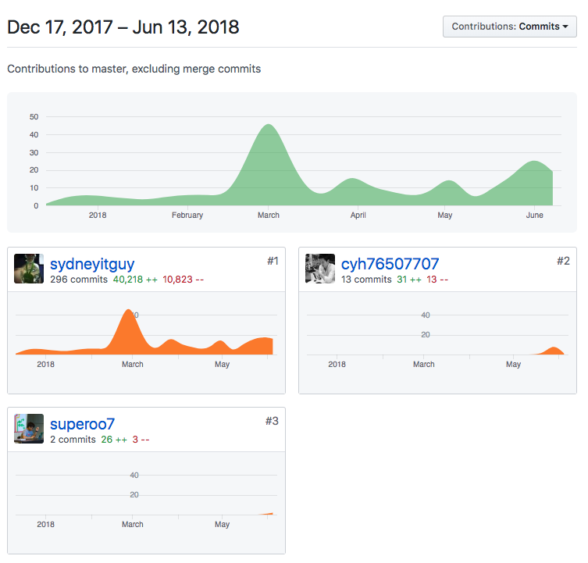
Task: Click the 'May' label in superoo7's graph
Action: (x=222, y=525)
